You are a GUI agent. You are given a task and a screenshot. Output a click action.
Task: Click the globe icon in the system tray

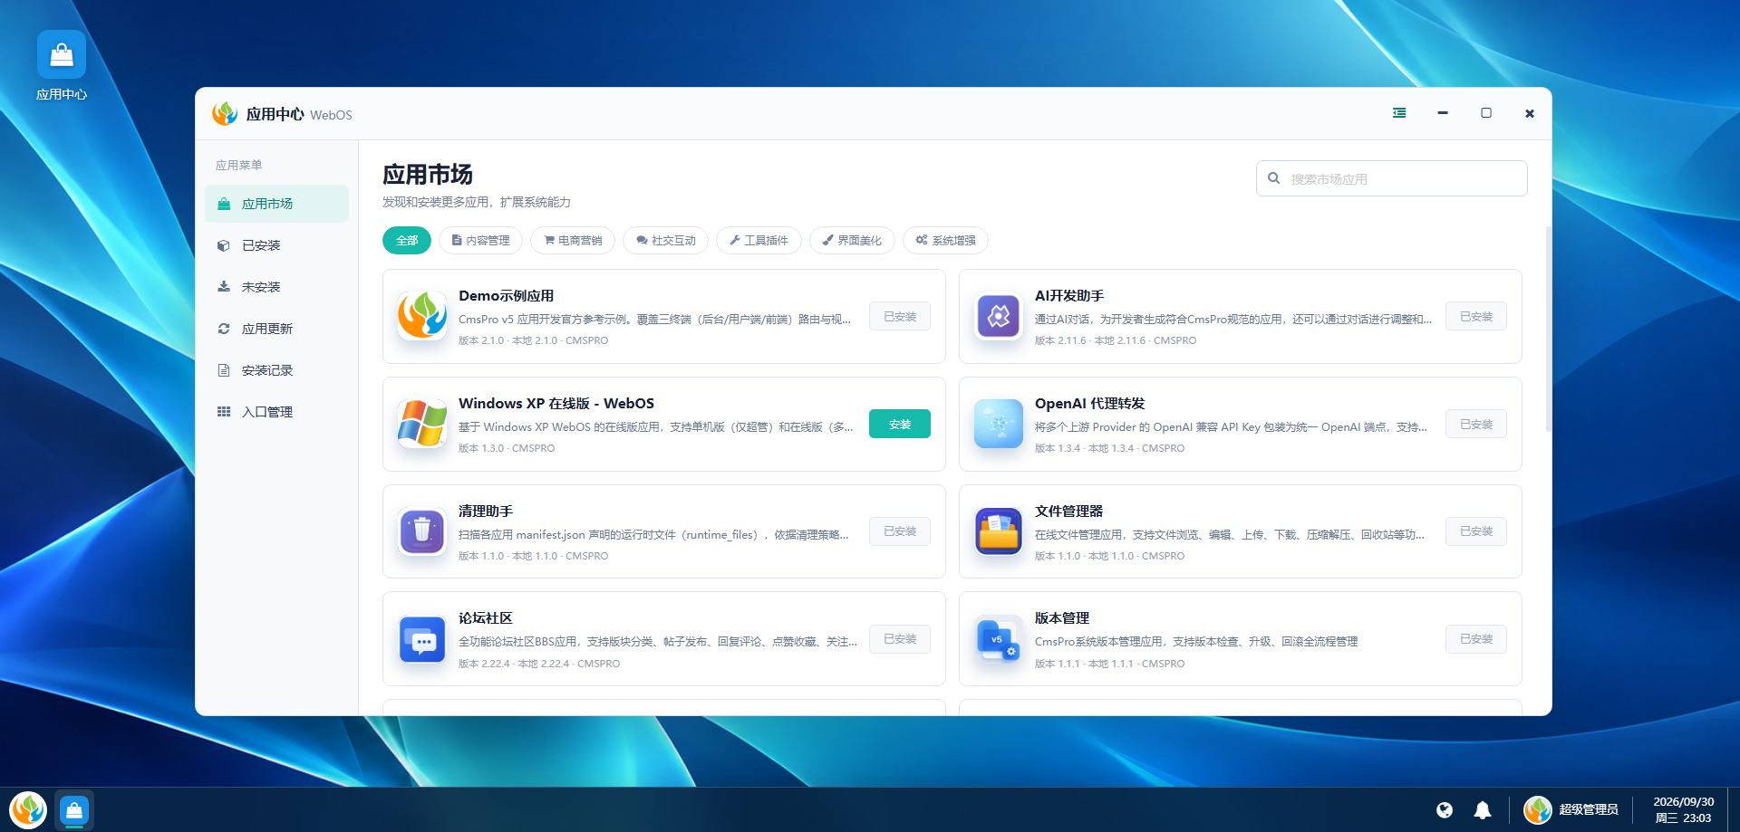point(1445,810)
